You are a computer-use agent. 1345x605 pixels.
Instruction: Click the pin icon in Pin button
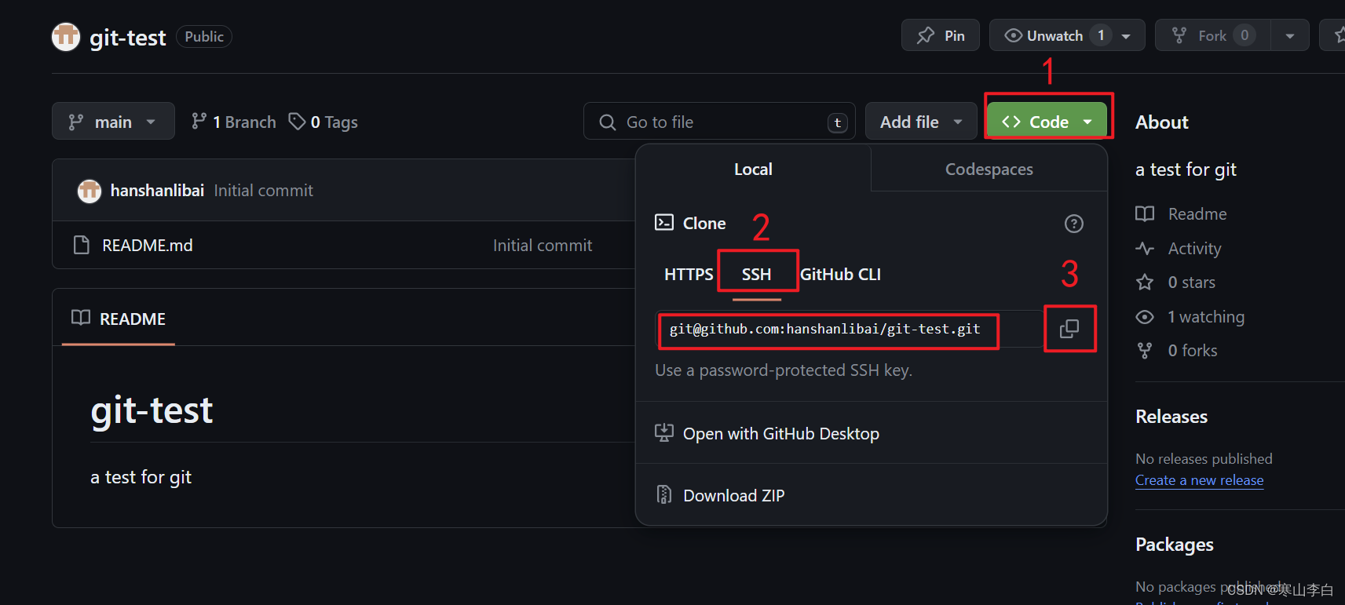(926, 35)
